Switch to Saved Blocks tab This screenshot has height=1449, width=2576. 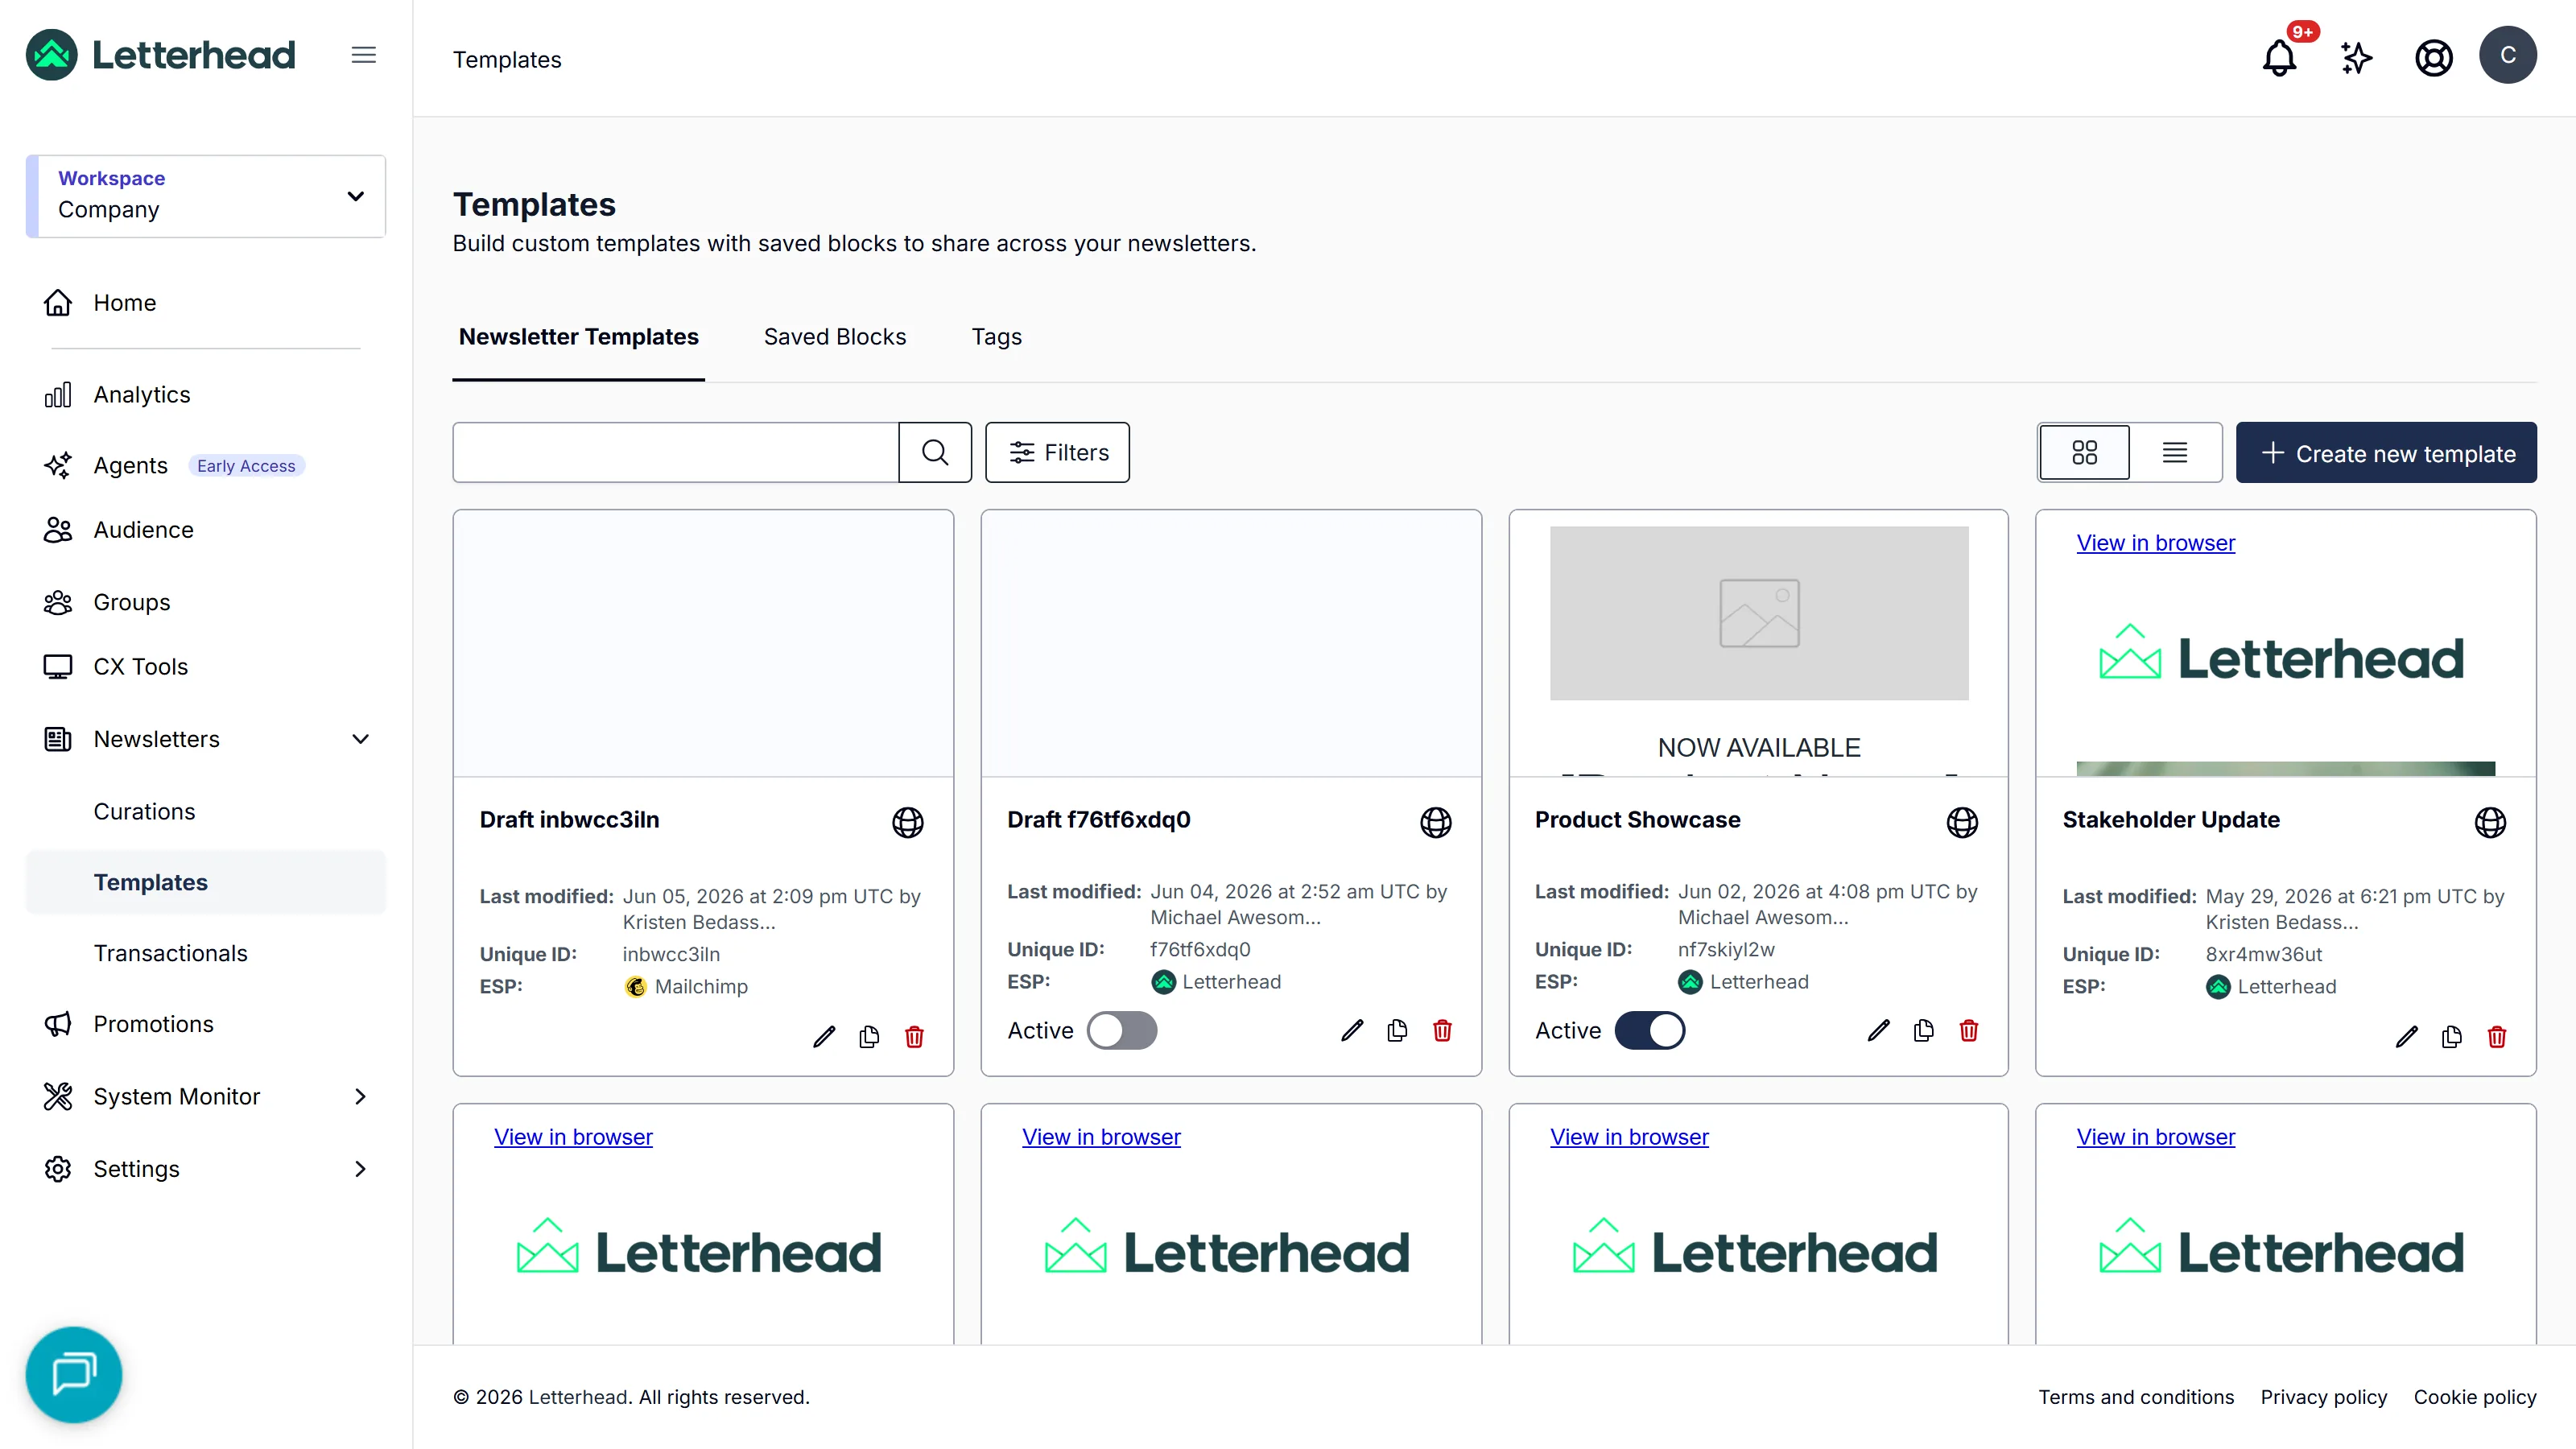[835, 337]
